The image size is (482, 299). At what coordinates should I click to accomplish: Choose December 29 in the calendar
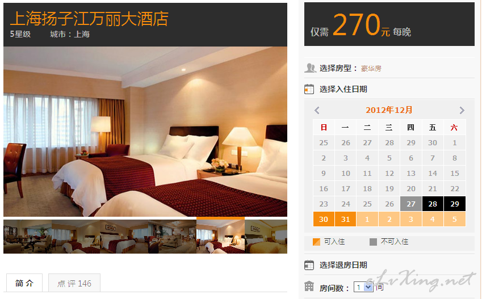pyautogui.click(x=455, y=204)
